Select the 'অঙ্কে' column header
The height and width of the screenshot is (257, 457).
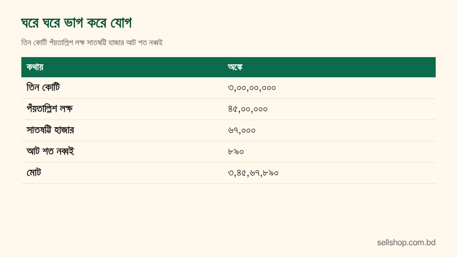click(x=235, y=67)
